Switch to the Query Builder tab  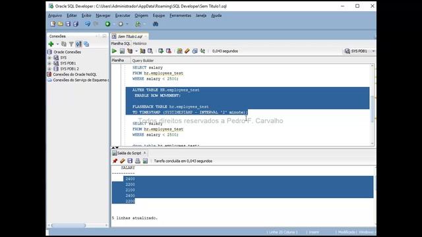coord(143,61)
